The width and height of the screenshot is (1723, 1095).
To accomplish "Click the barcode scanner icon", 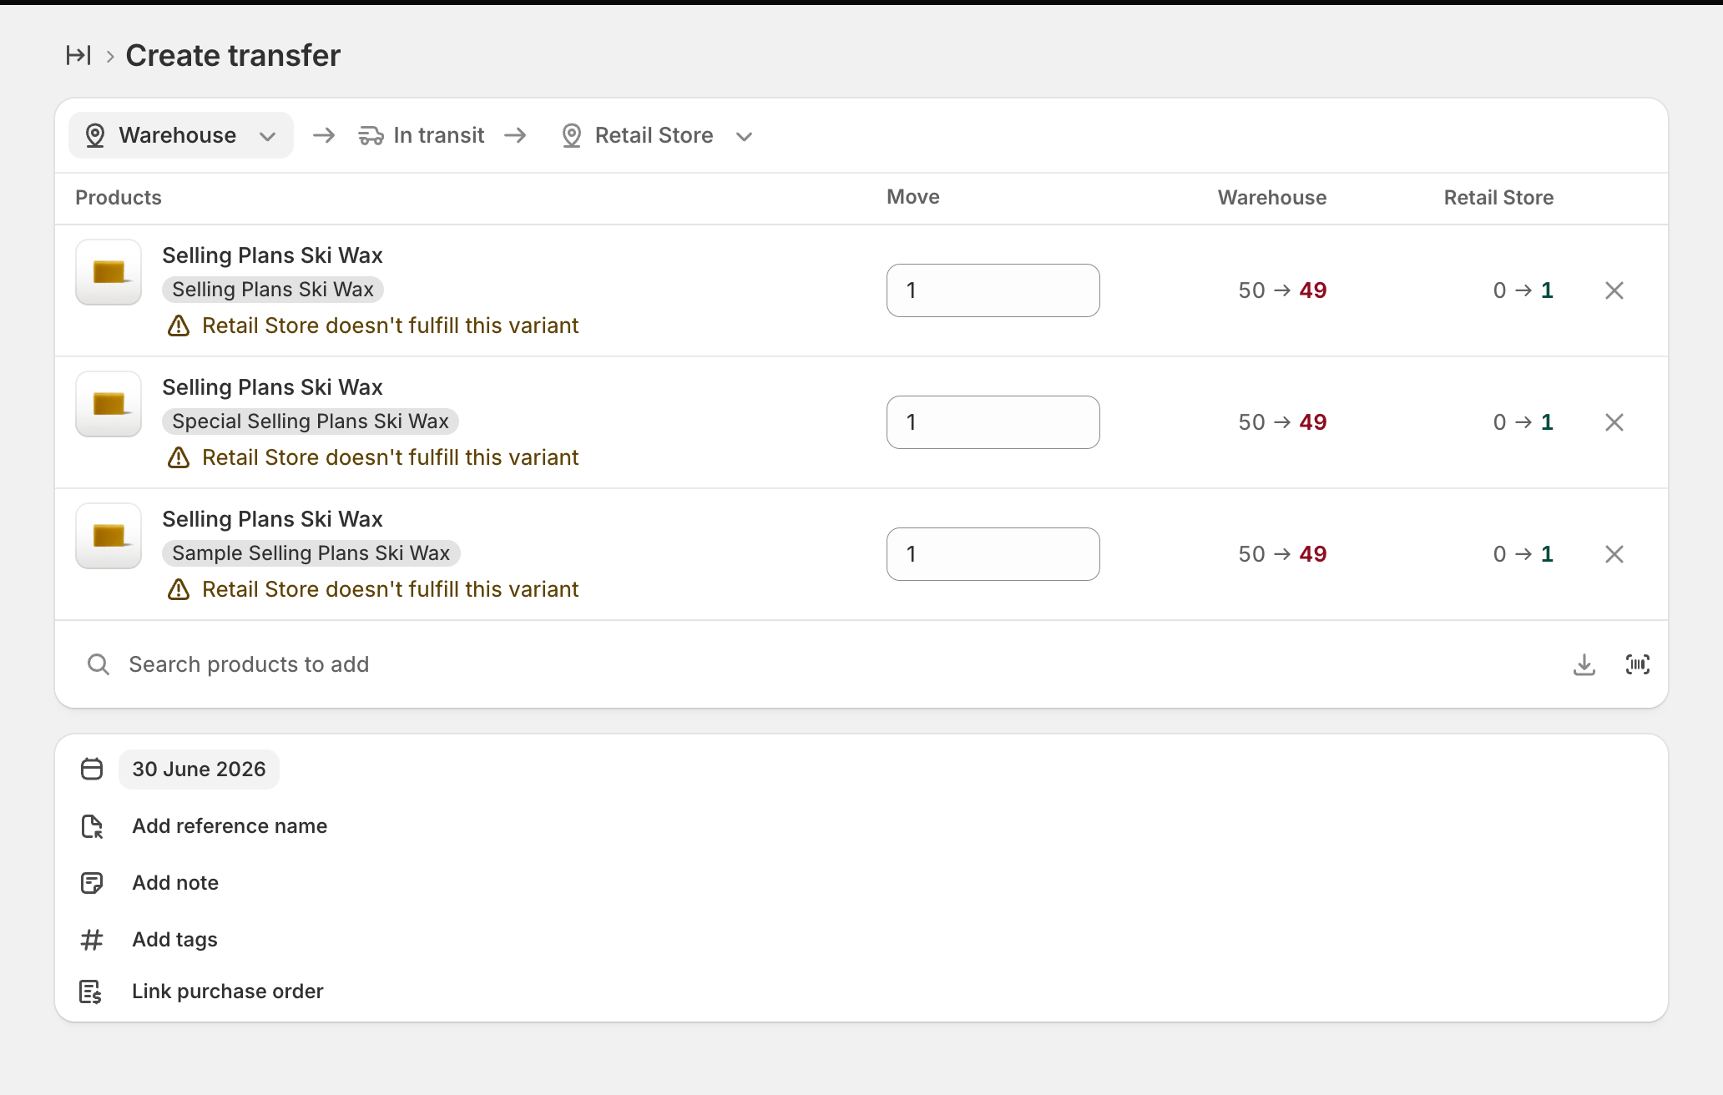I will (1638, 664).
